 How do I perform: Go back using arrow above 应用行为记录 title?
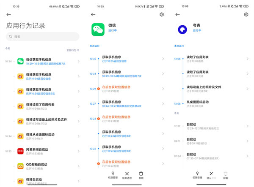tap(9, 14)
